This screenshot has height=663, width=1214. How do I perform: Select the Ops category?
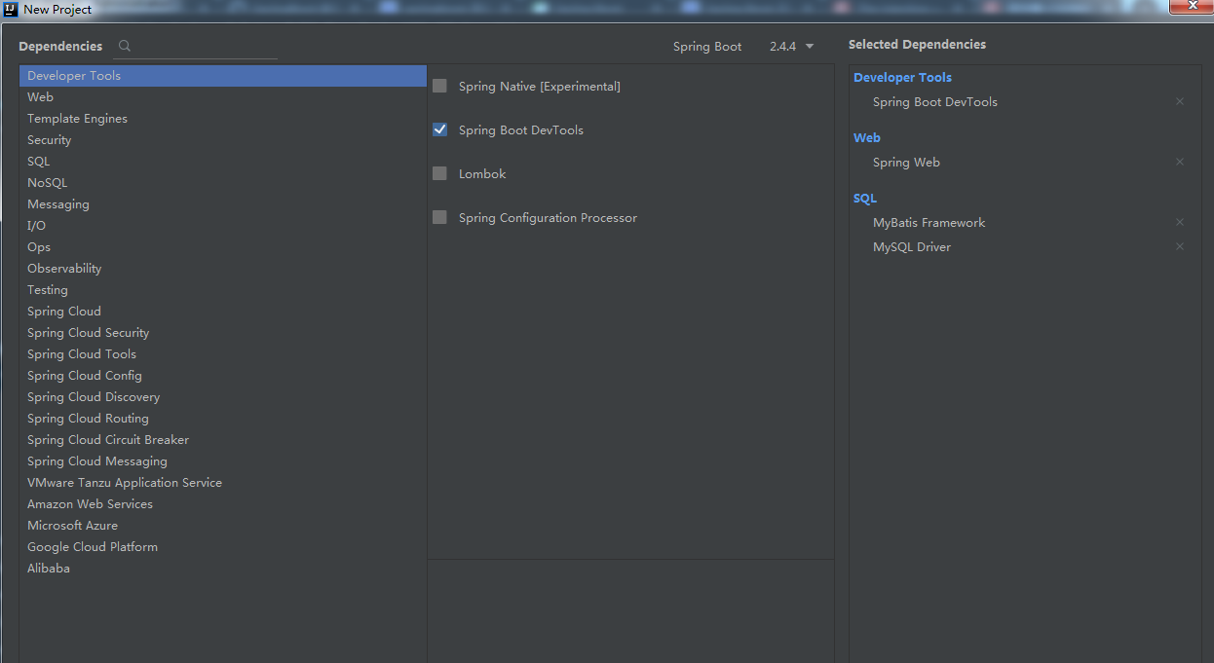[x=223, y=246]
